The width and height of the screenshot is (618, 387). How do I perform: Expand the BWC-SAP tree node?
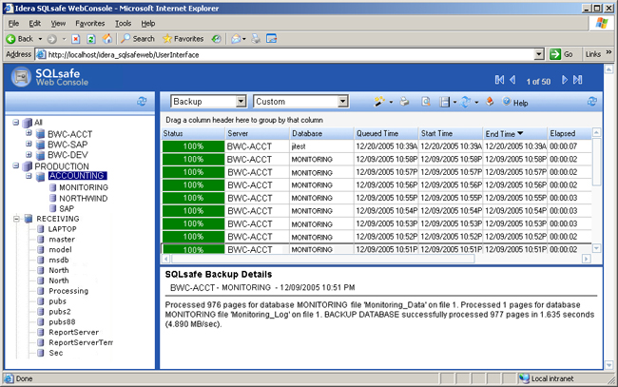click(x=29, y=144)
